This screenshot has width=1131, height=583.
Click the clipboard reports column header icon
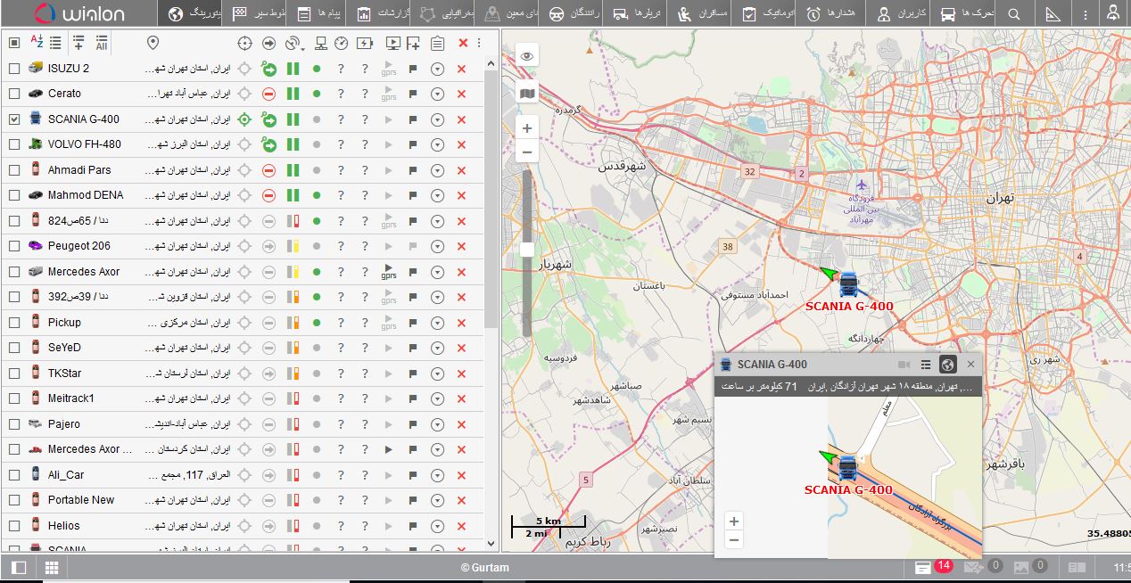(437, 43)
